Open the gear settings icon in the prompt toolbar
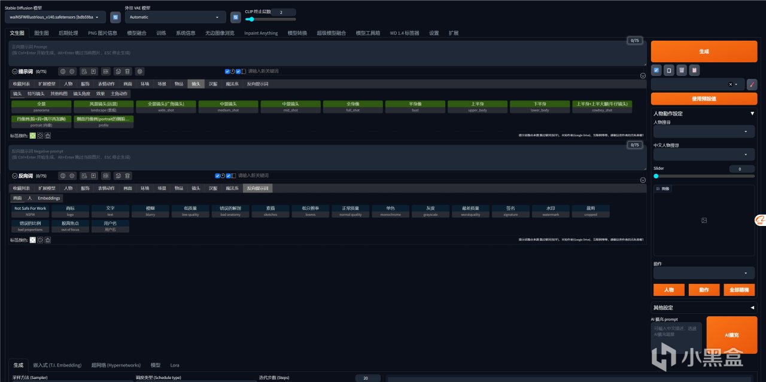The width and height of the screenshot is (766, 382). 72,71
